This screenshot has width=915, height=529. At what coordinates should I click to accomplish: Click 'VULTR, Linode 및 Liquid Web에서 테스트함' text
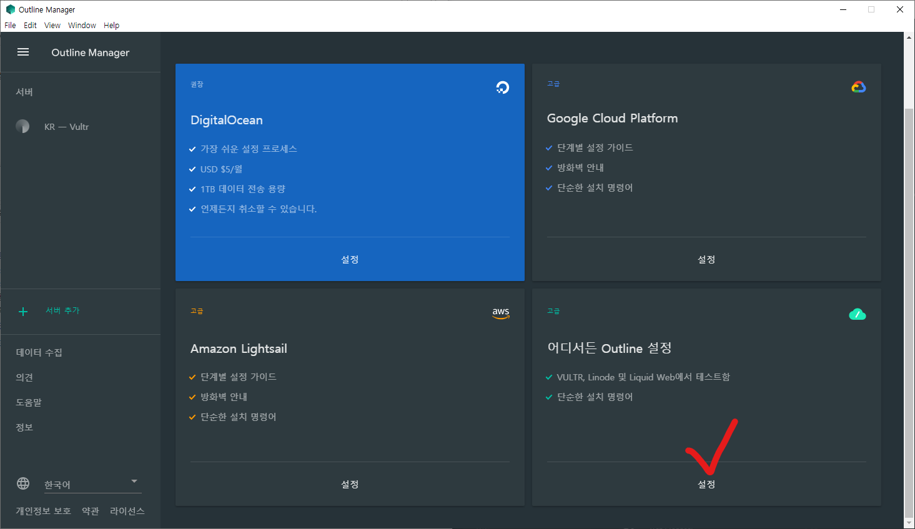(643, 377)
